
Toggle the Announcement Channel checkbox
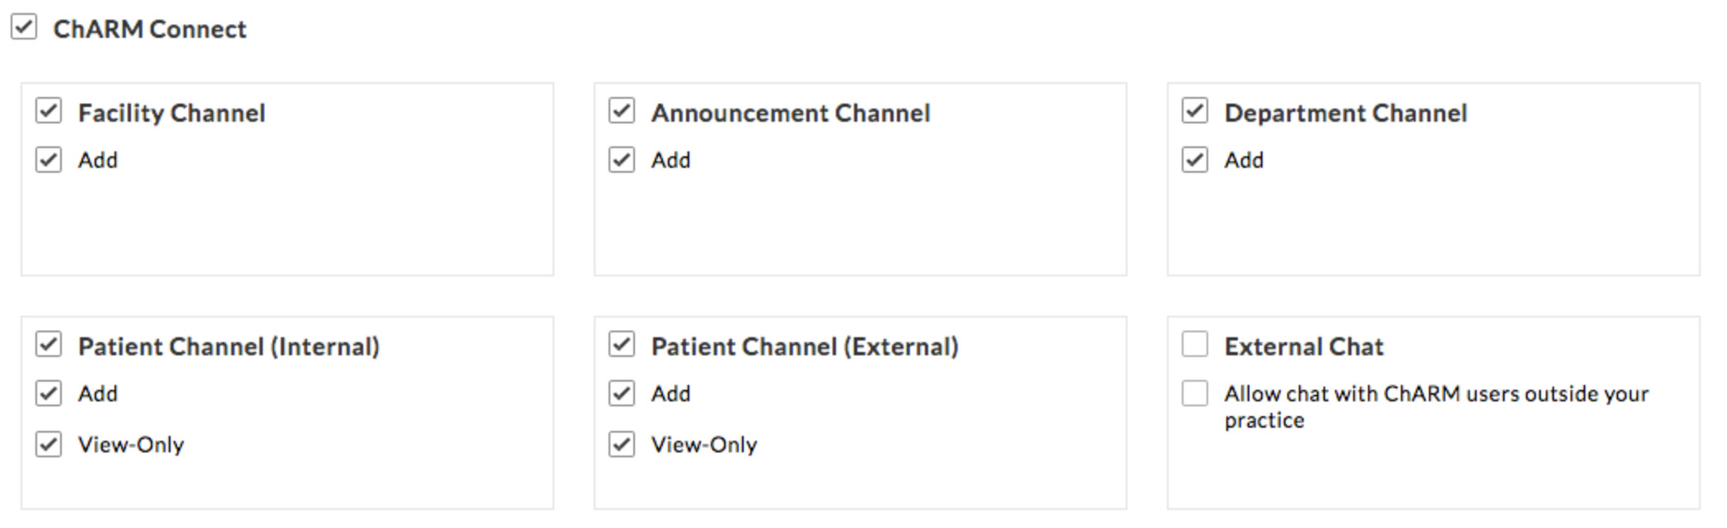(622, 110)
